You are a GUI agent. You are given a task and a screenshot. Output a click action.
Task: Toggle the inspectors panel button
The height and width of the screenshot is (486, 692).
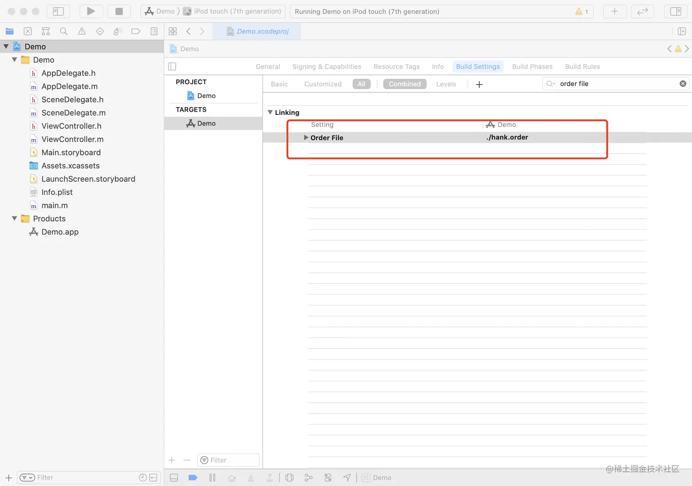[676, 11]
